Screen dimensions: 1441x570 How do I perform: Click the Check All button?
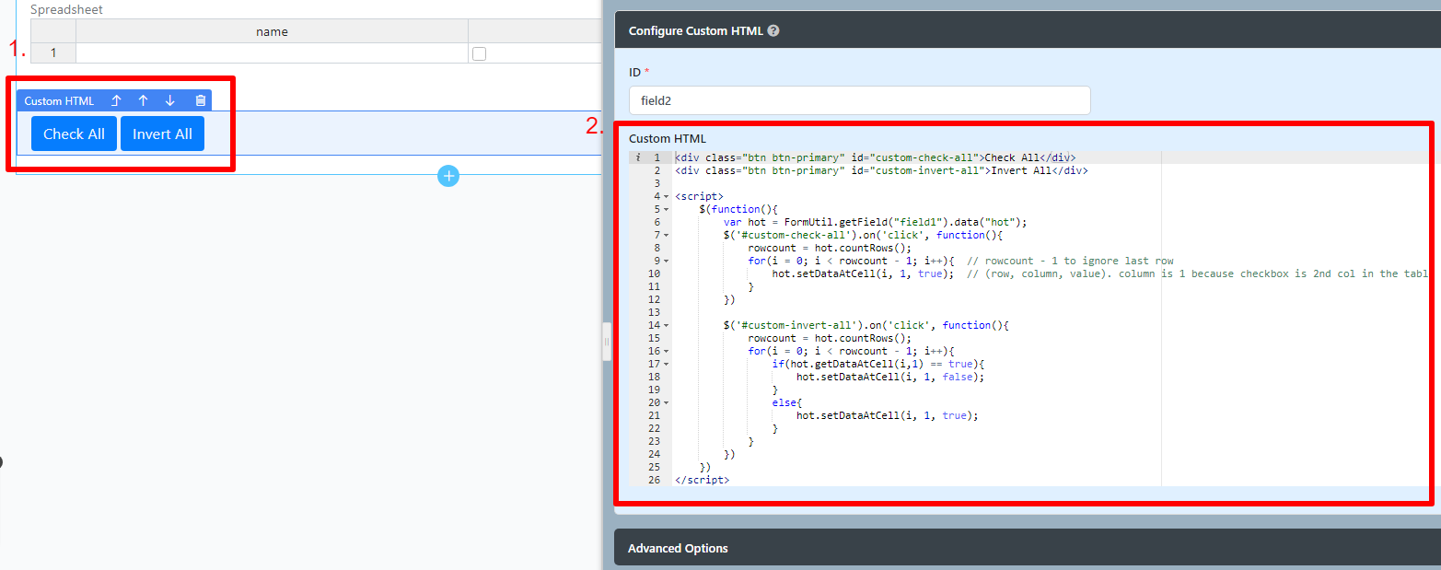coord(74,134)
